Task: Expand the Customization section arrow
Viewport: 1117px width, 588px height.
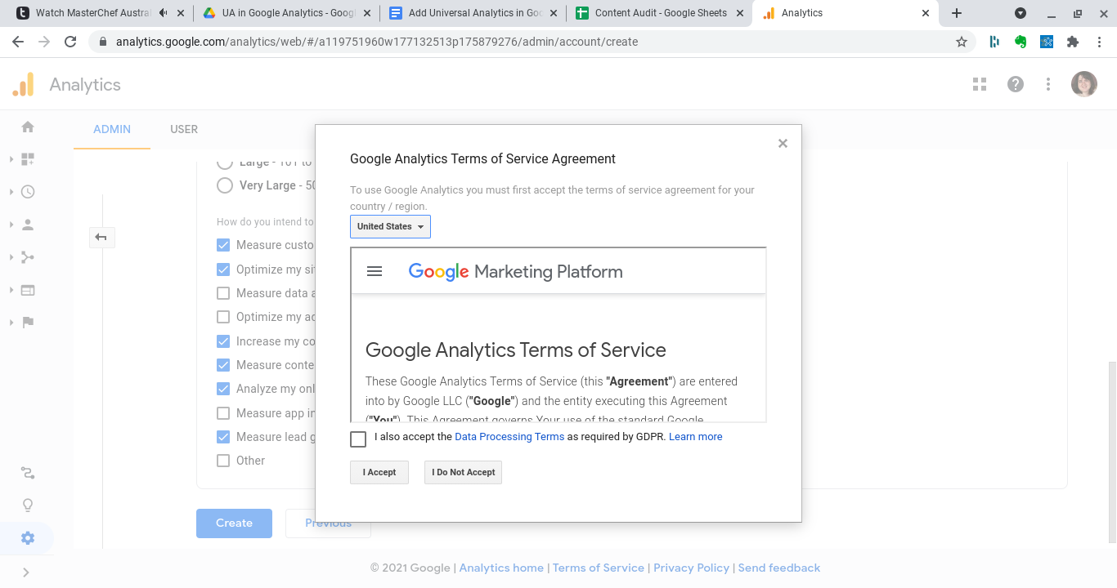Action: click(x=11, y=159)
